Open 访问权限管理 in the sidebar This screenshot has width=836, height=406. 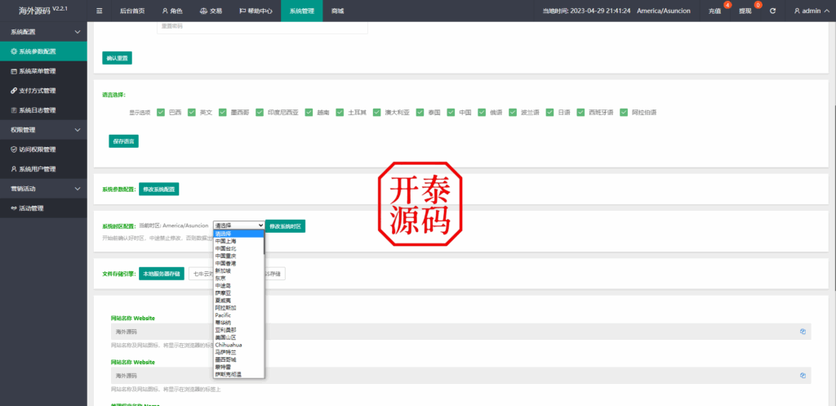(43, 149)
